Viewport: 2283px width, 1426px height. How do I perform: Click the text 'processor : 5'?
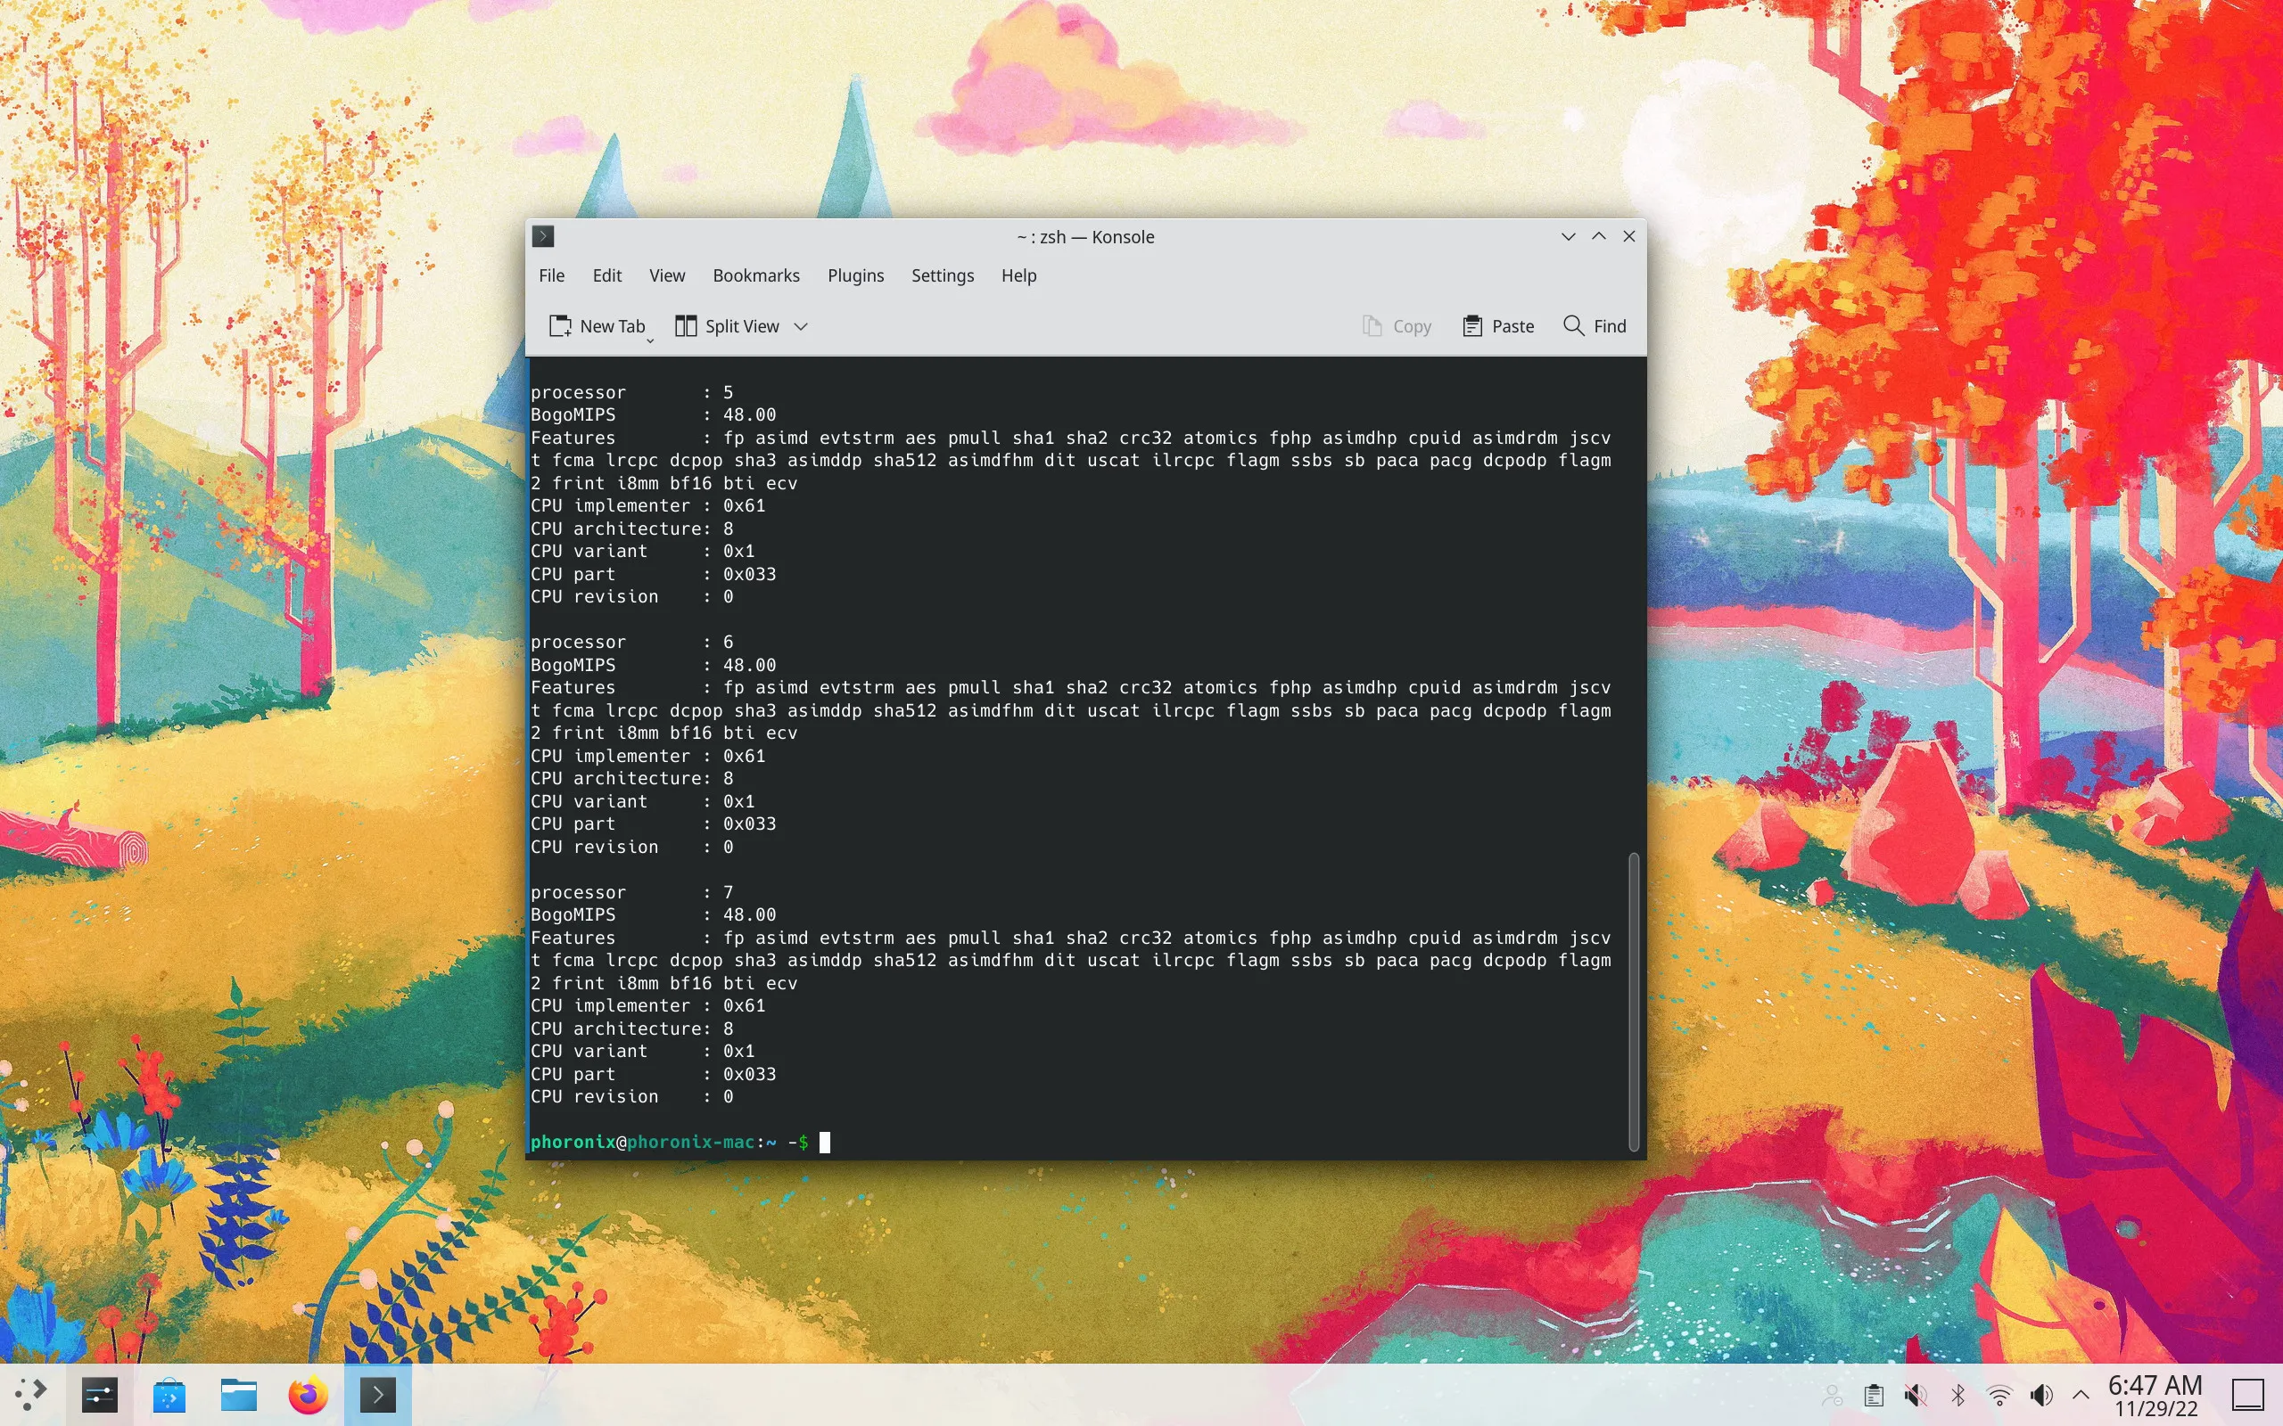point(631,392)
